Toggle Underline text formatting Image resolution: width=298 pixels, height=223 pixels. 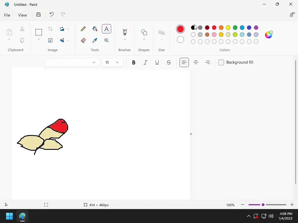[157, 62]
